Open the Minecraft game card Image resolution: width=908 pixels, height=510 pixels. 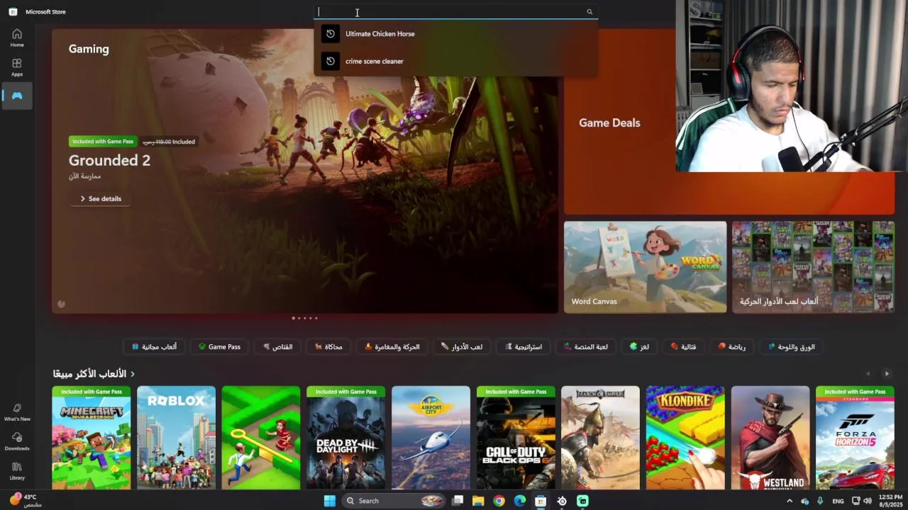point(92,438)
